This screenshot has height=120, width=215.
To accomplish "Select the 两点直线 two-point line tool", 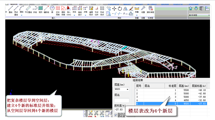I will pos(16,11).
